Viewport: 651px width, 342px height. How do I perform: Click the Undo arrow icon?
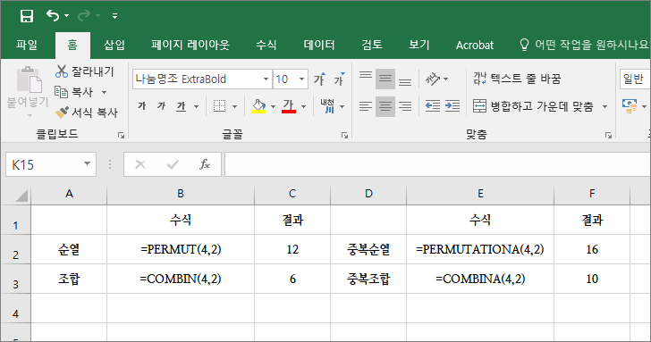(53, 16)
